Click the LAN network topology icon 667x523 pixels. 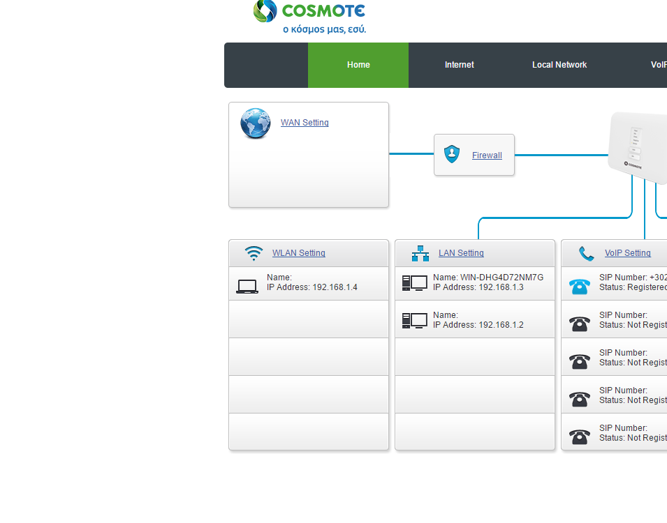point(420,253)
